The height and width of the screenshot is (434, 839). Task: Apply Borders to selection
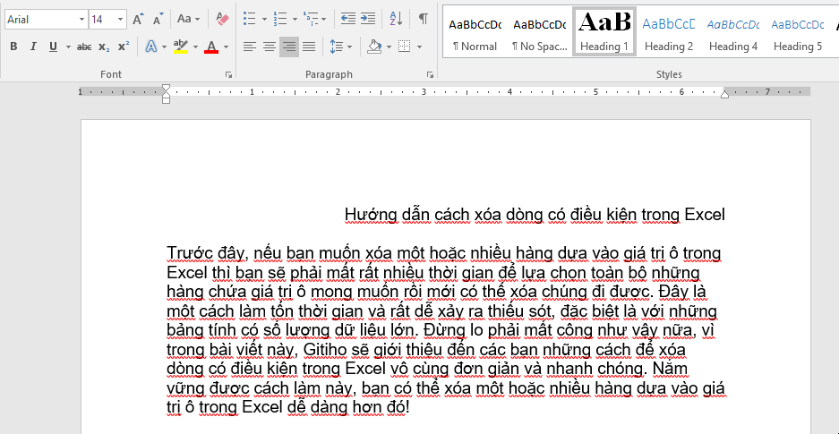click(405, 47)
